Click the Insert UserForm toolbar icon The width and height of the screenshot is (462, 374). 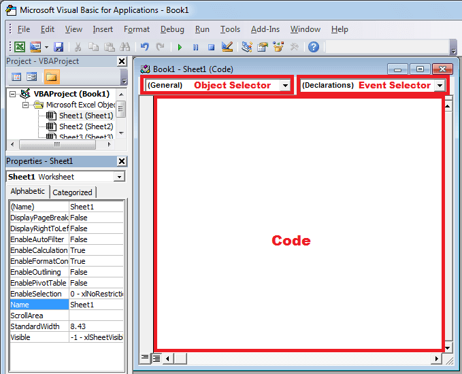[x=35, y=47]
